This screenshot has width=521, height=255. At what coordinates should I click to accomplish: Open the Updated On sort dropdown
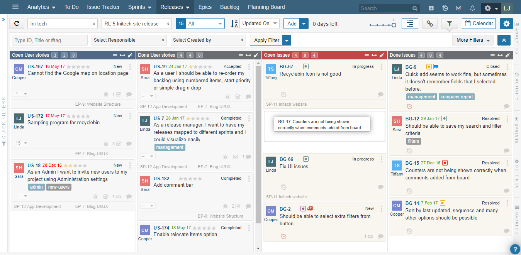[259, 24]
